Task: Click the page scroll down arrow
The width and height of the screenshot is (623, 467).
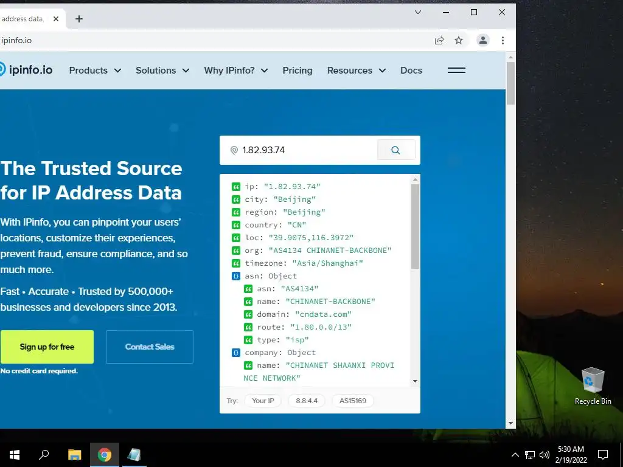Action: [x=510, y=423]
